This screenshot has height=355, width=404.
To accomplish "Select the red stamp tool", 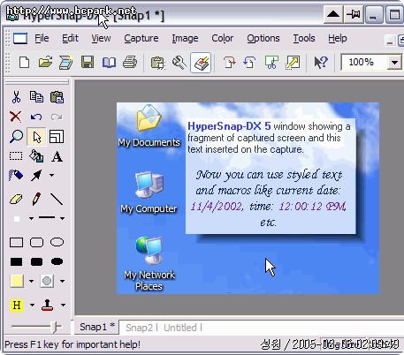I will (x=48, y=305).
